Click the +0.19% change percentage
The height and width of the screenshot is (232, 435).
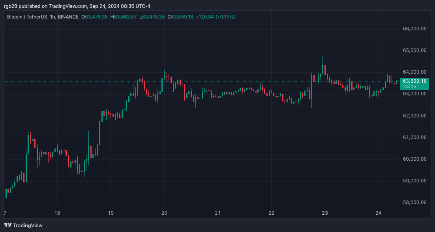[225, 17]
